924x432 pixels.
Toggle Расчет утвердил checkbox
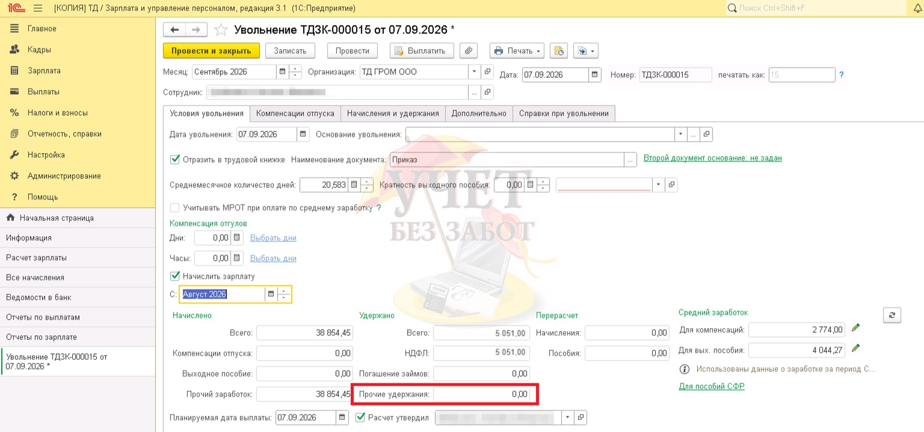click(x=360, y=417)
